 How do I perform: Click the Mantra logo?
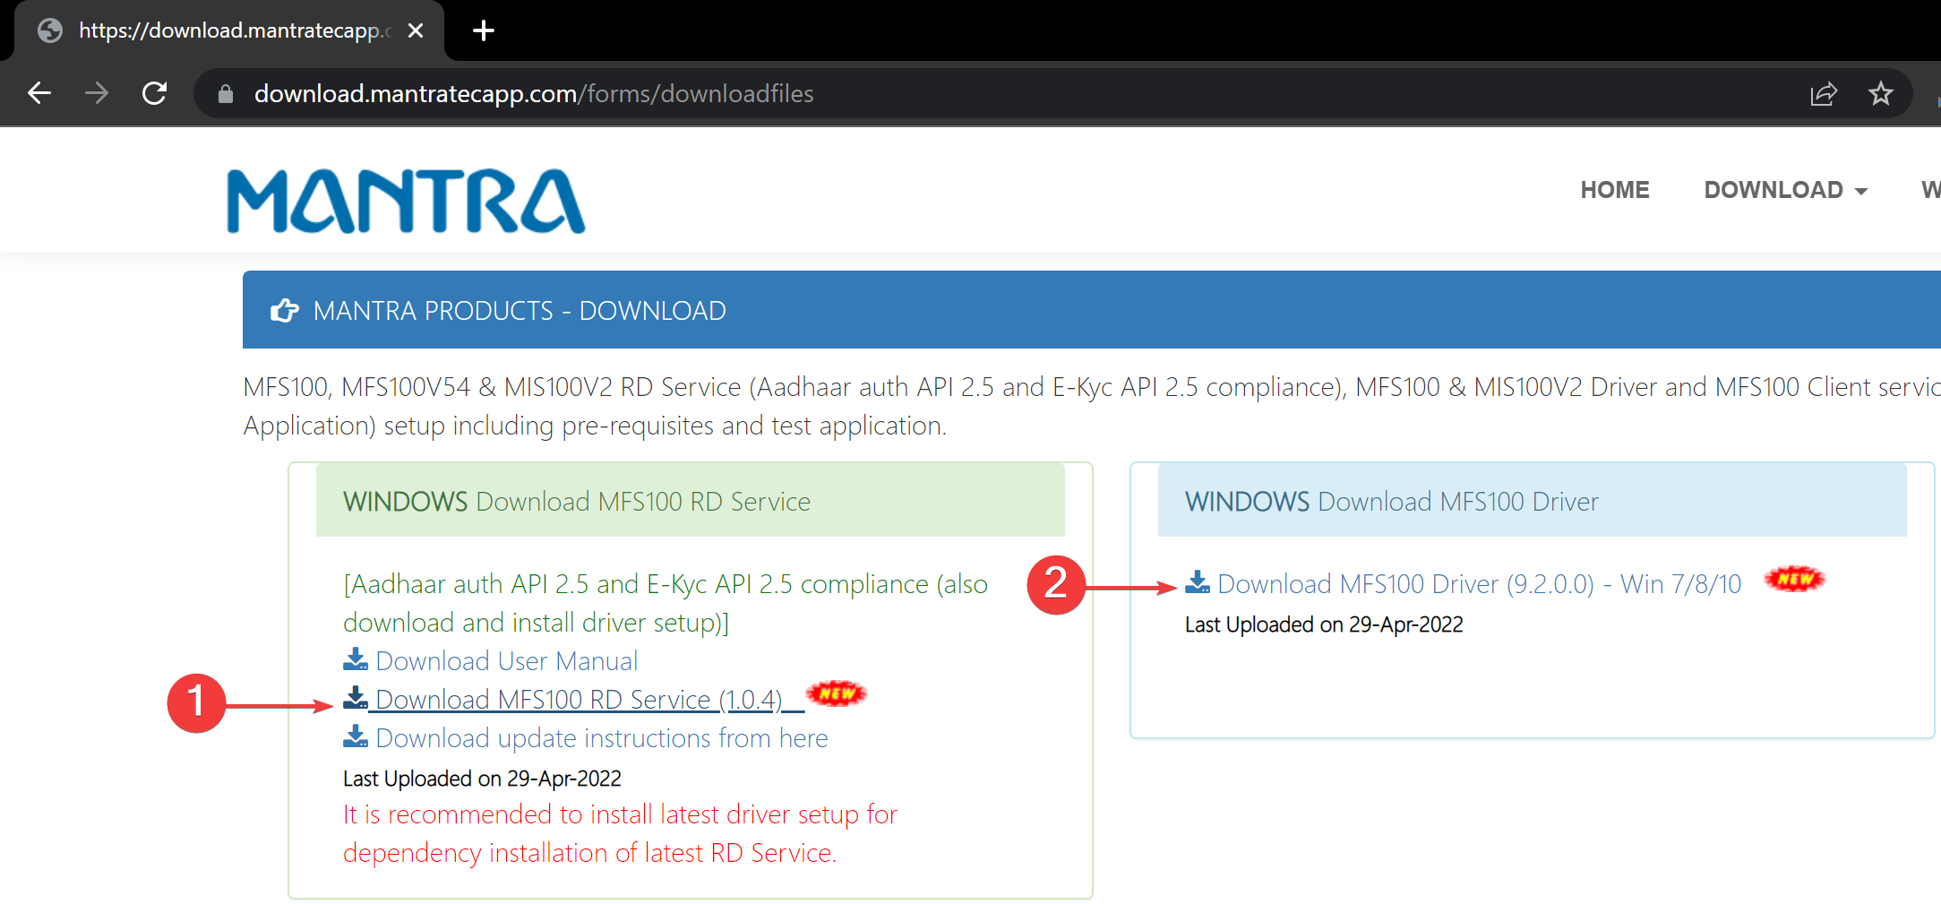click(x=407, y=202)
